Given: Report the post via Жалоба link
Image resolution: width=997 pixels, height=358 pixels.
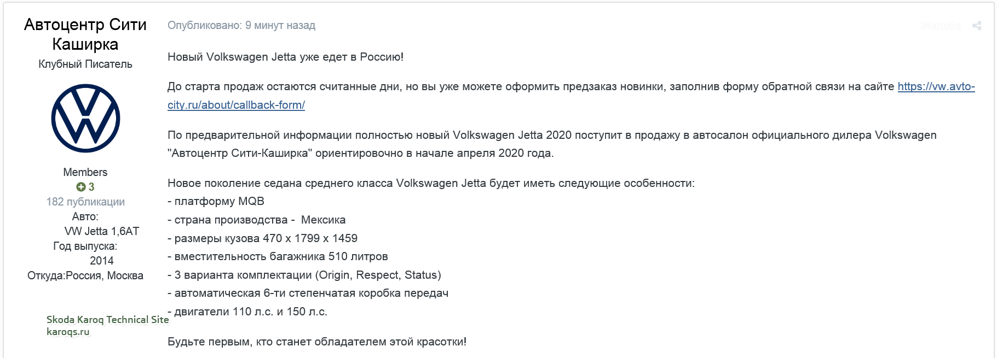Looking at the screenshot, I should click(x=941, y=26).
